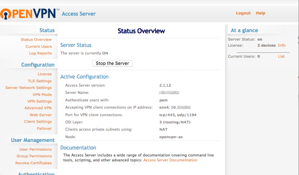Open Current Users in sidebar
This screenshot has width=299, height=175.
pyautogui.click(x=39, y=47)
